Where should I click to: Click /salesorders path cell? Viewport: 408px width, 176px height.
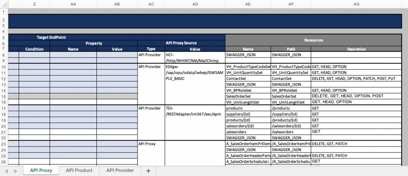[x=291, y=132]
